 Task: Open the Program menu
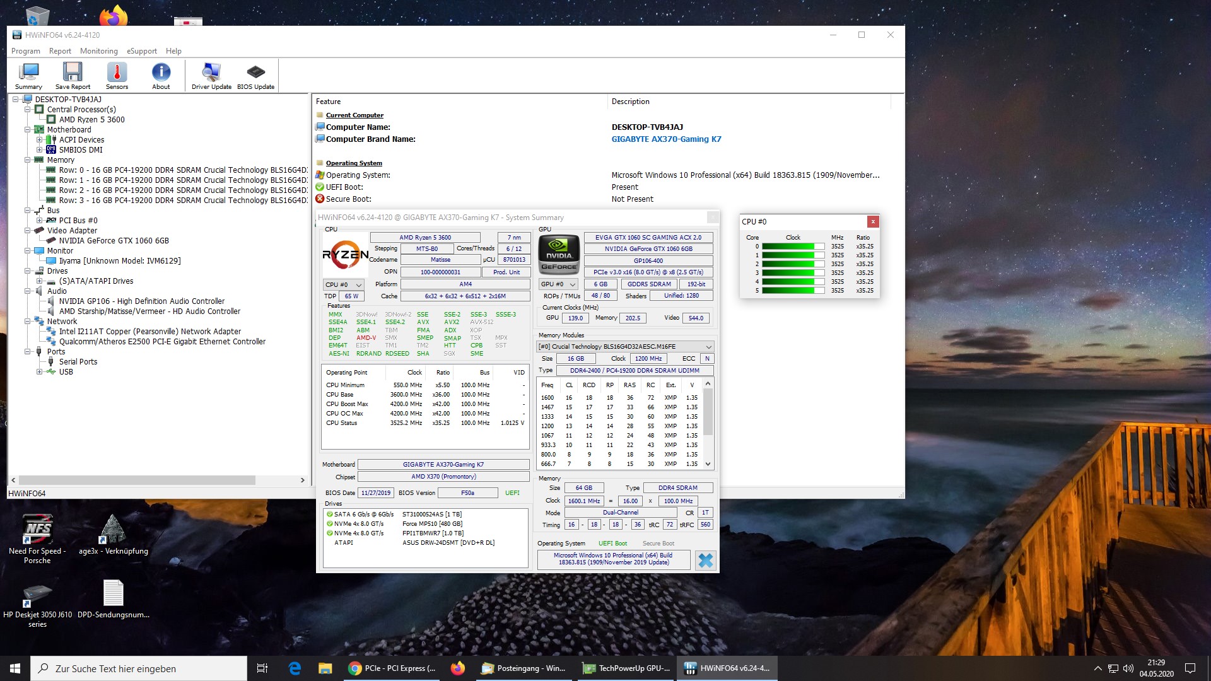tap(25, 51)
